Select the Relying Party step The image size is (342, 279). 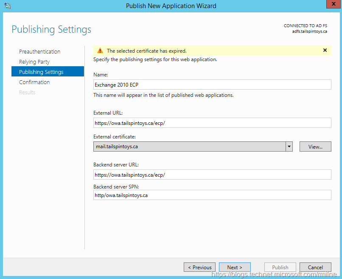[34, 62]
